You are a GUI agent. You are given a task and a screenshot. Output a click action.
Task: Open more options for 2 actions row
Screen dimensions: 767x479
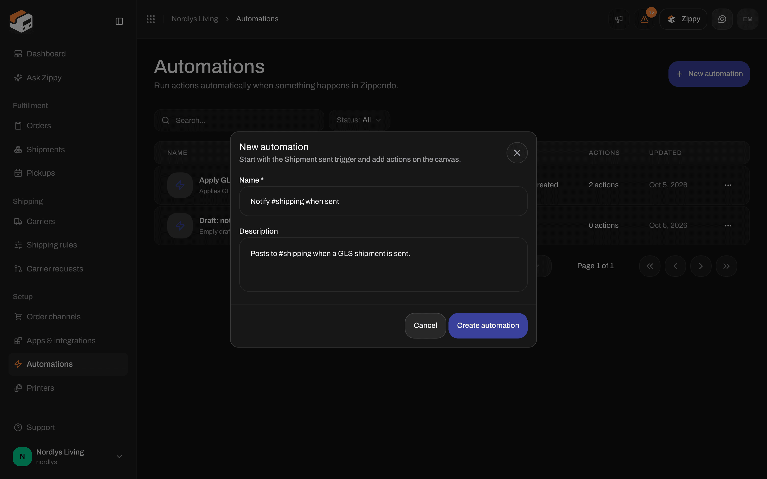pyautogui.click(x=728, y=185)
